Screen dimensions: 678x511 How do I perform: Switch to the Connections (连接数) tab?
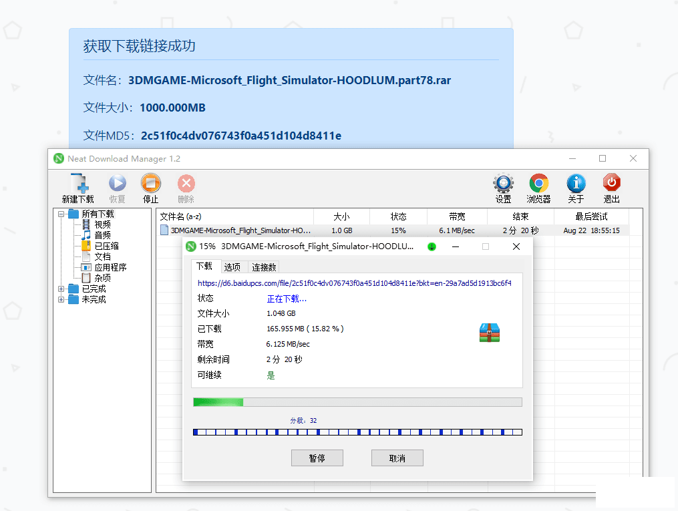pyautogui.click(x=264, y=267)
